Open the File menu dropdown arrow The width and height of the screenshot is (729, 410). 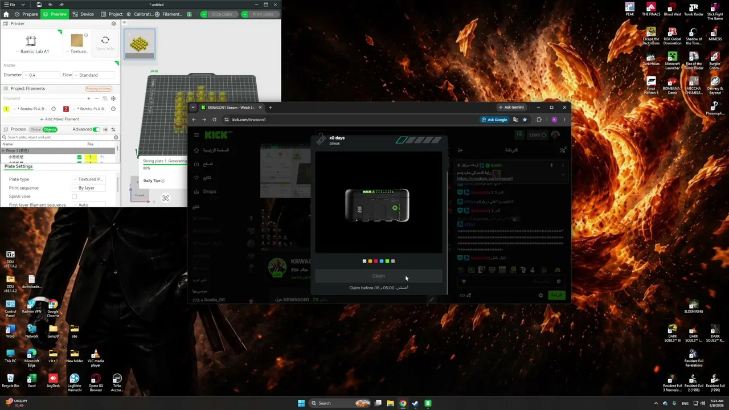point(23,5)
